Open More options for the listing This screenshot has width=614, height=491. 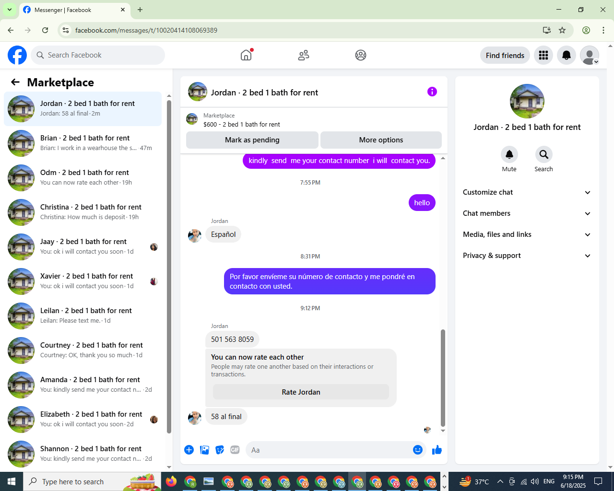point(381,140)
